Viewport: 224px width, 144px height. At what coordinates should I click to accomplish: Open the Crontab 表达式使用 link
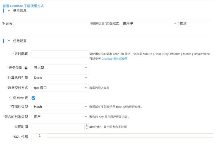(115, 59)
